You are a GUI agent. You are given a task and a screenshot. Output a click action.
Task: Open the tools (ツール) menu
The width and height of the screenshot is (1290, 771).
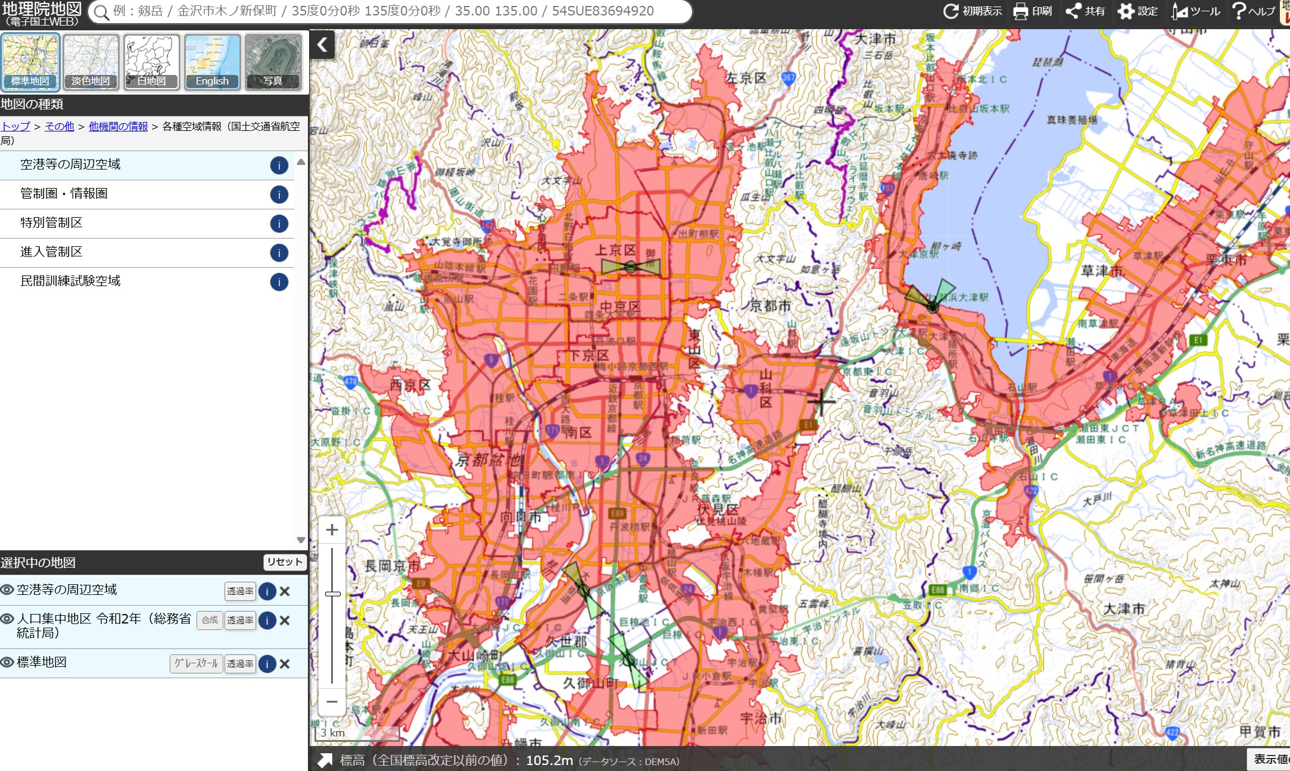click(x=1179, y=11)
